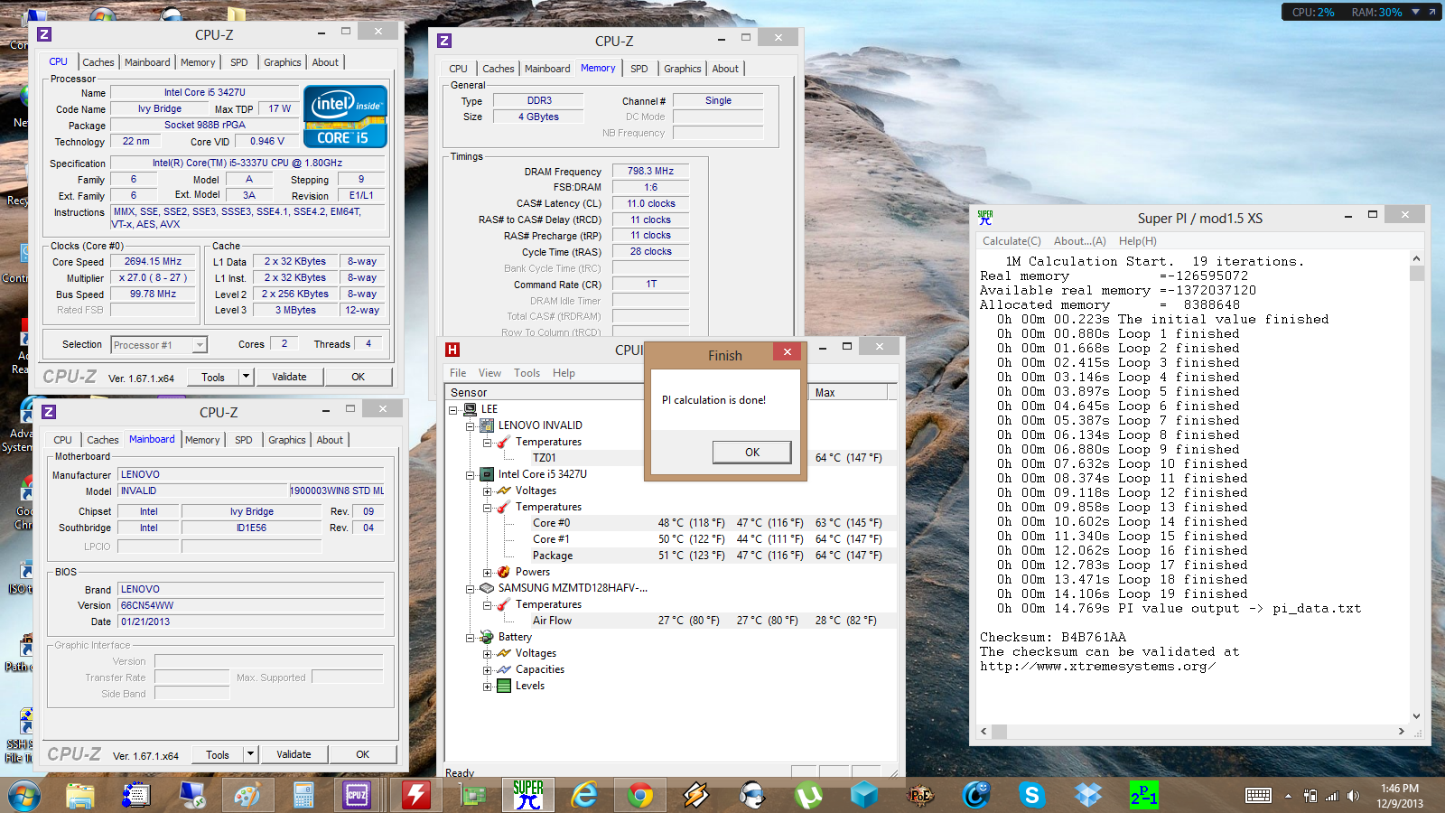Open Winamp from the taskbar
This screenshot has width=1445, height=813.
pyautogui.click(x=696, y=795)
